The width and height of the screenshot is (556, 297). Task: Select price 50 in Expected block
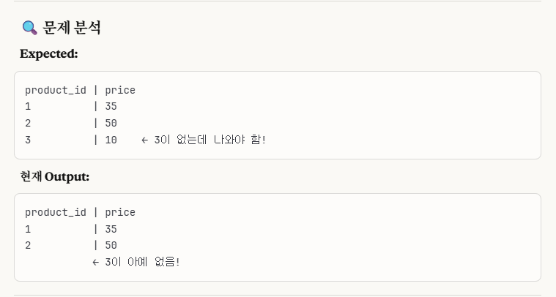click(111, 123)
